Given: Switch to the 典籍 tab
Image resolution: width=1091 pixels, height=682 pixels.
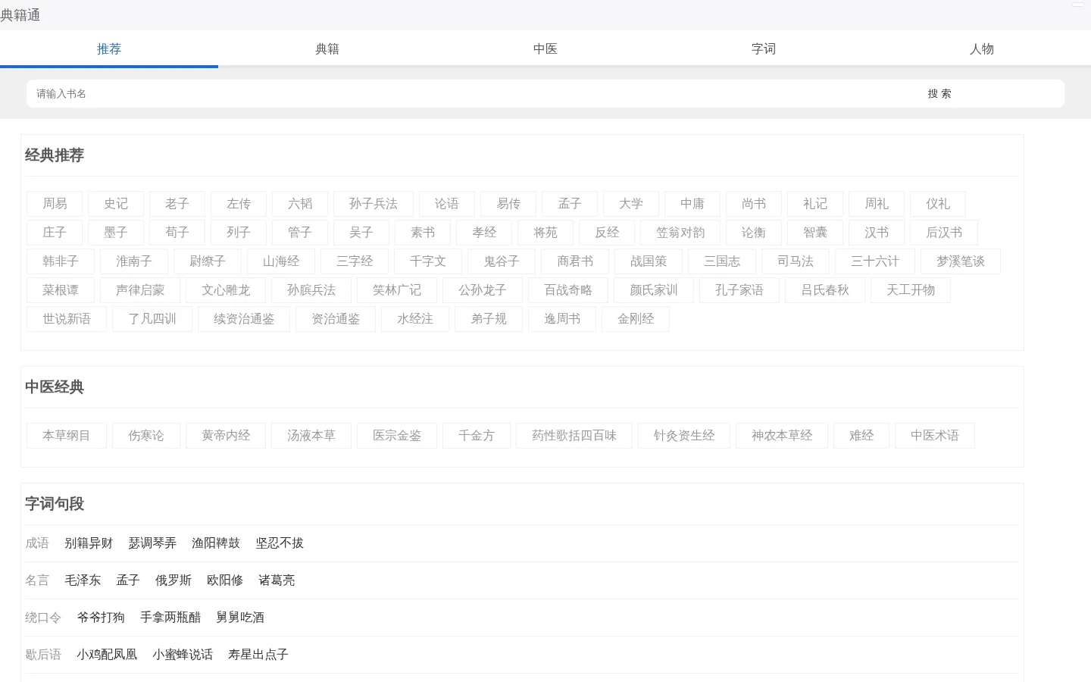Looking at the screenshot, I should click(x=327, y=48).
